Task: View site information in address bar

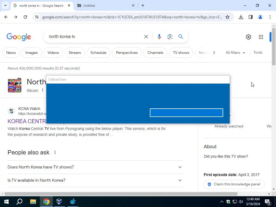Action: click(37, 17)
